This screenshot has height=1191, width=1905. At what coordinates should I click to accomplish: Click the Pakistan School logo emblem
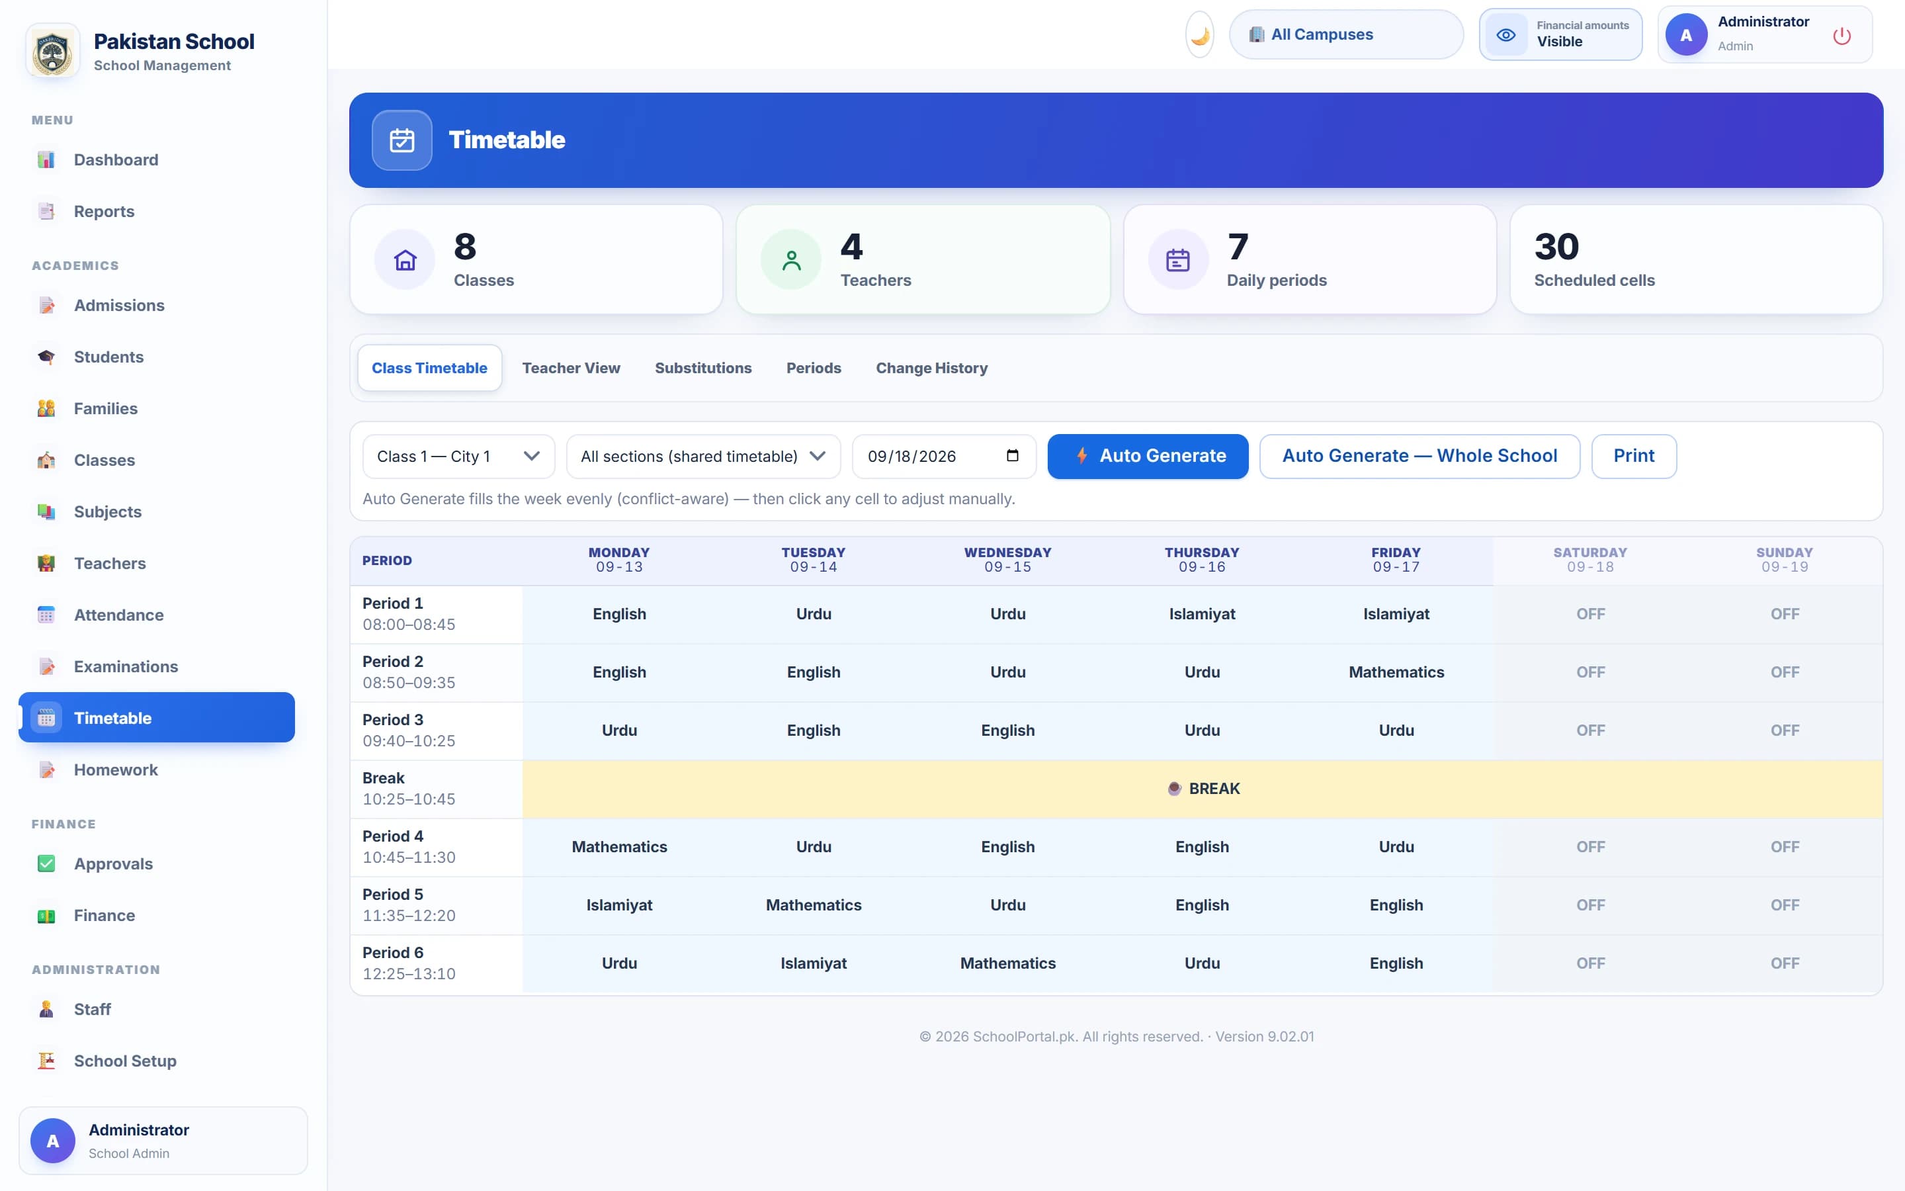coord(53,52)
